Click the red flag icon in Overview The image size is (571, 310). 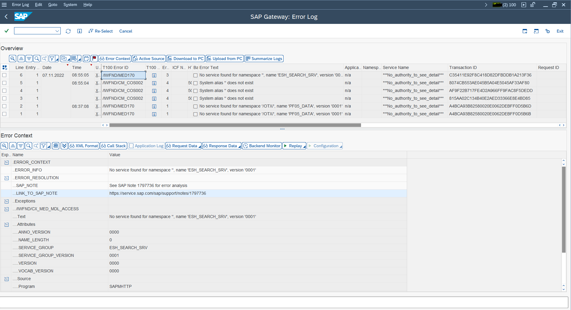tap(94, 59)
